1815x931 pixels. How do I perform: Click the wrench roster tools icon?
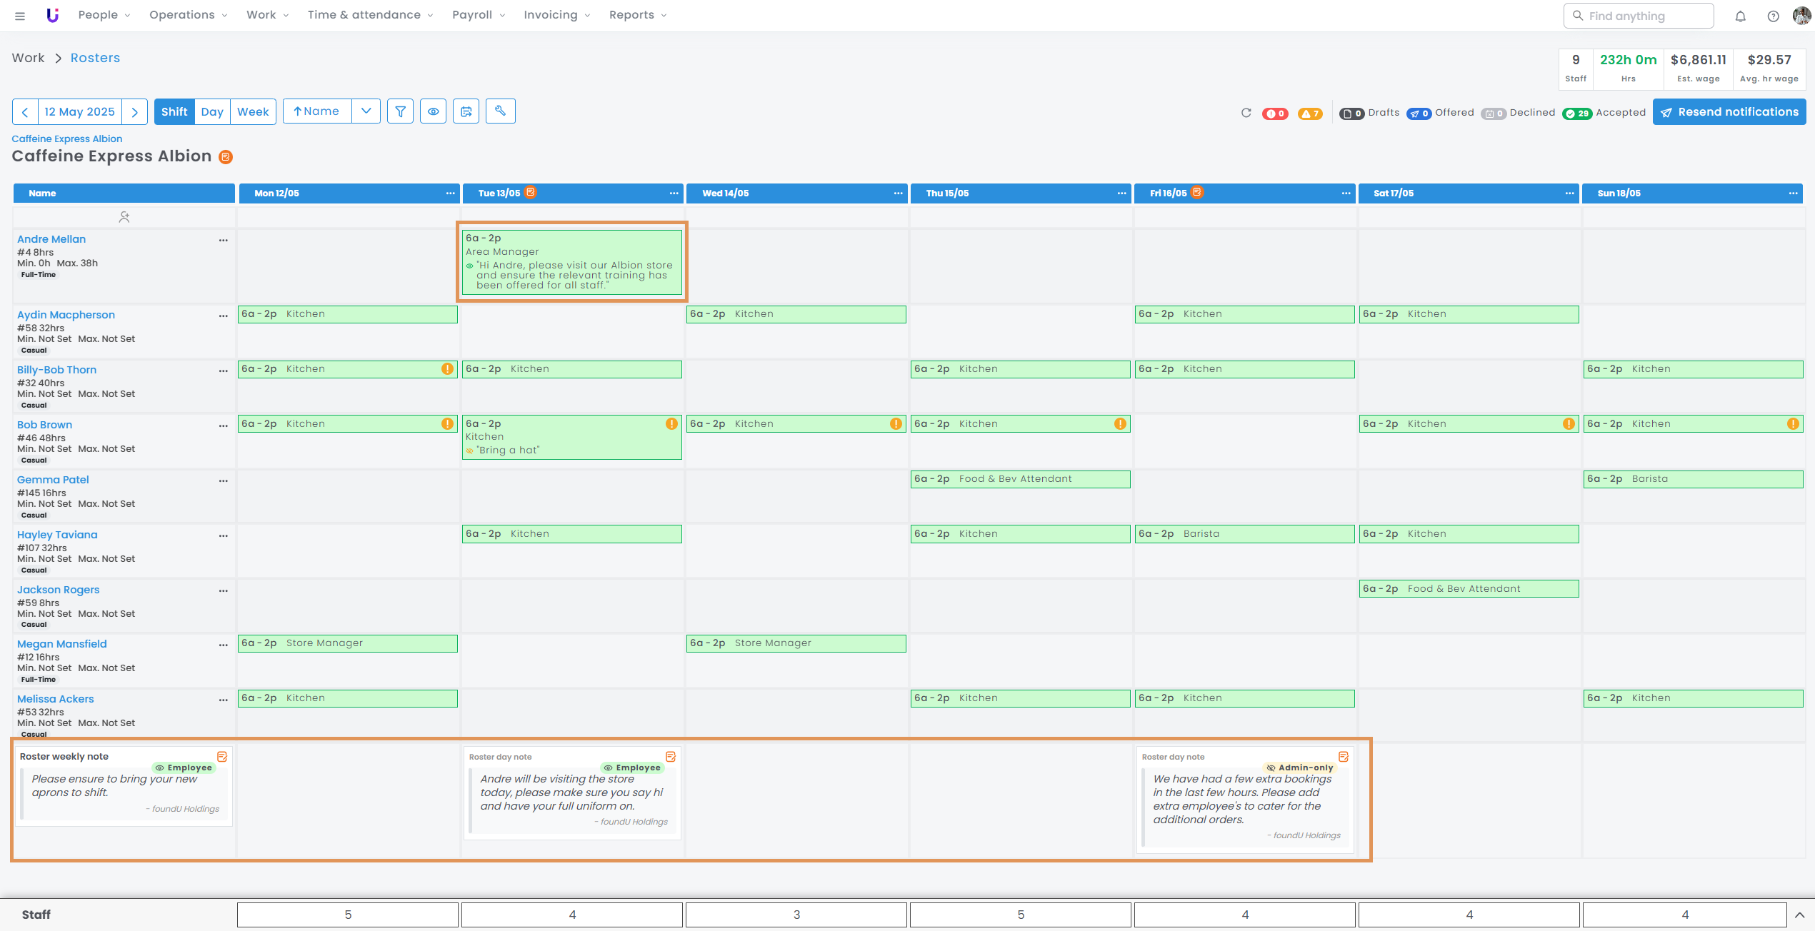[x=500, y=111]
